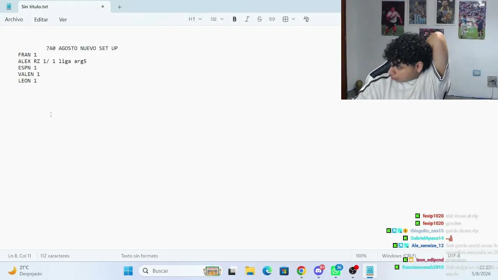This screenshot has height=280, width=498.
Task: Click the Notepad app icon in the title bar
Action: coord(9,7)
